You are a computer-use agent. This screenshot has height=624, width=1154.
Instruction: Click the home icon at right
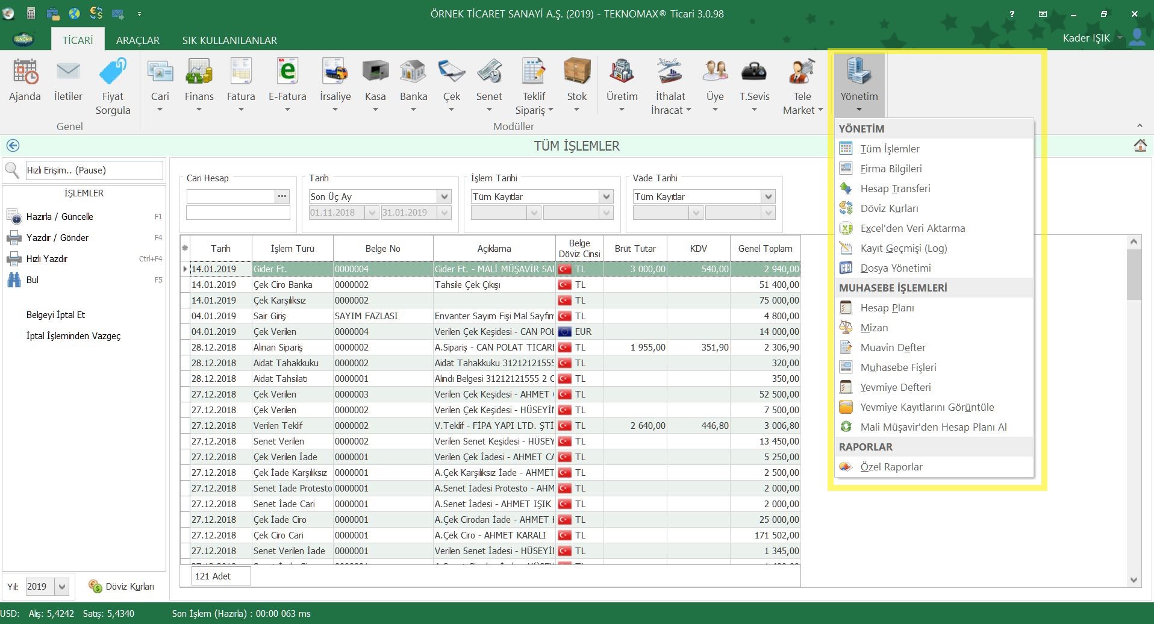tap(1140, 146)
